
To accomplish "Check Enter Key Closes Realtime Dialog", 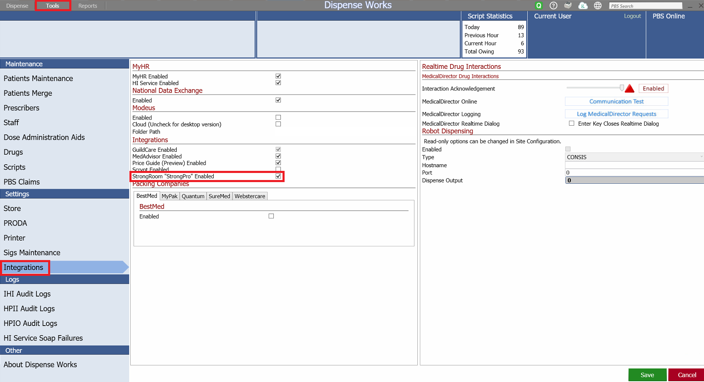I will coord(572,123).
